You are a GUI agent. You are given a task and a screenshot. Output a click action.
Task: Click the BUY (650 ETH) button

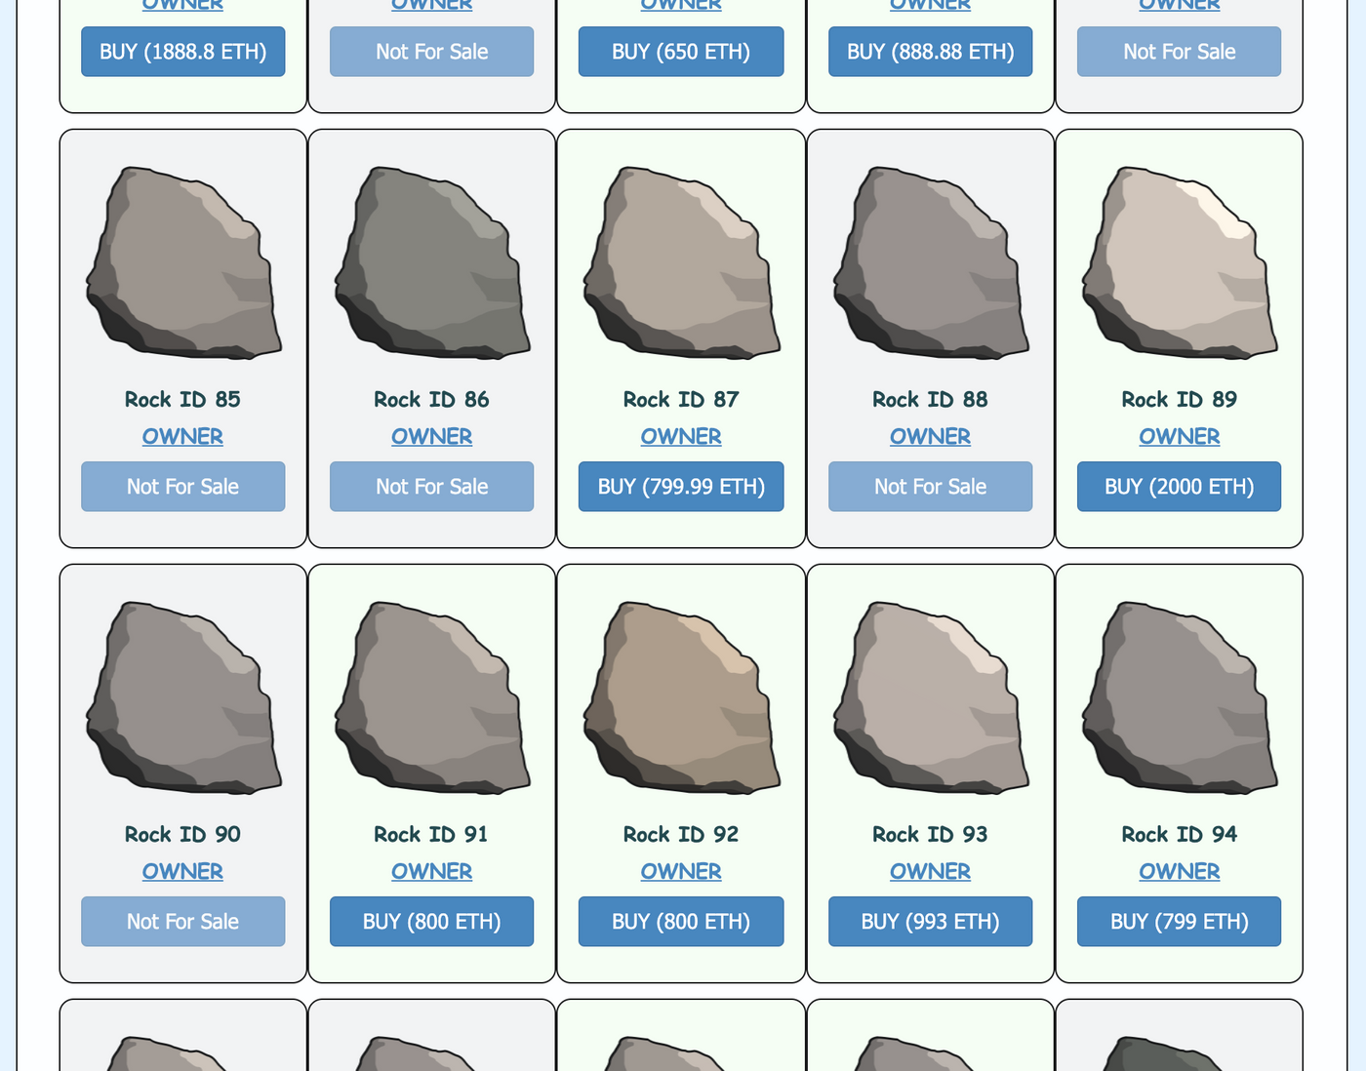tap(681, 52)
